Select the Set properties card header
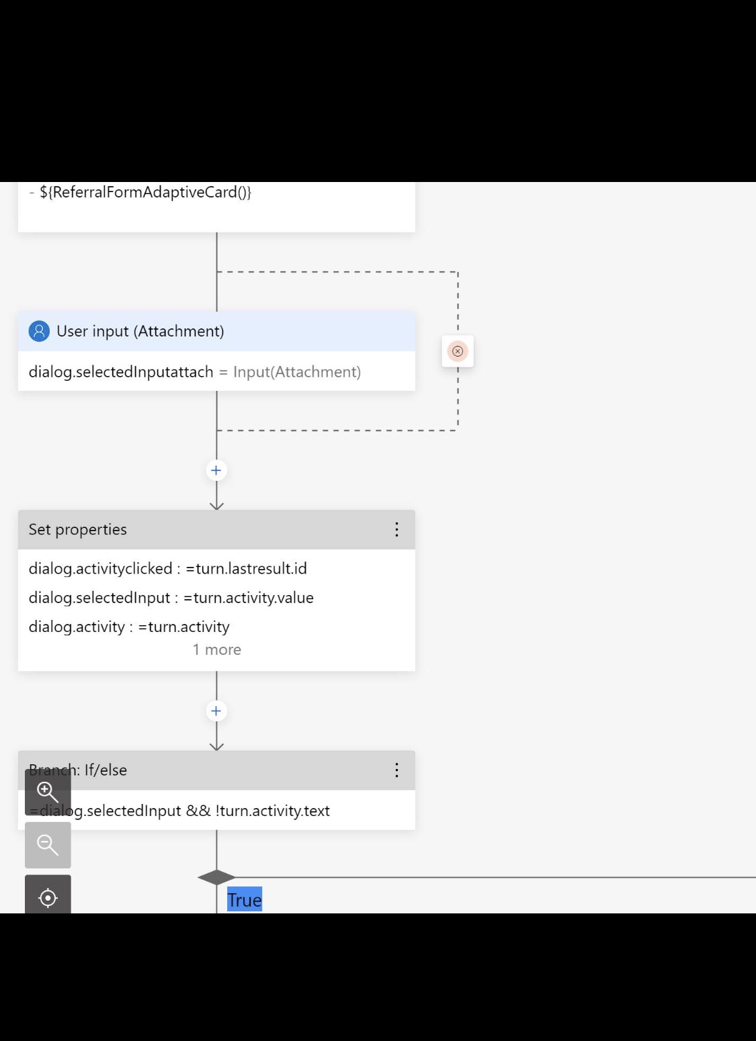This screenshot has width=756, height=1041. 216,530
